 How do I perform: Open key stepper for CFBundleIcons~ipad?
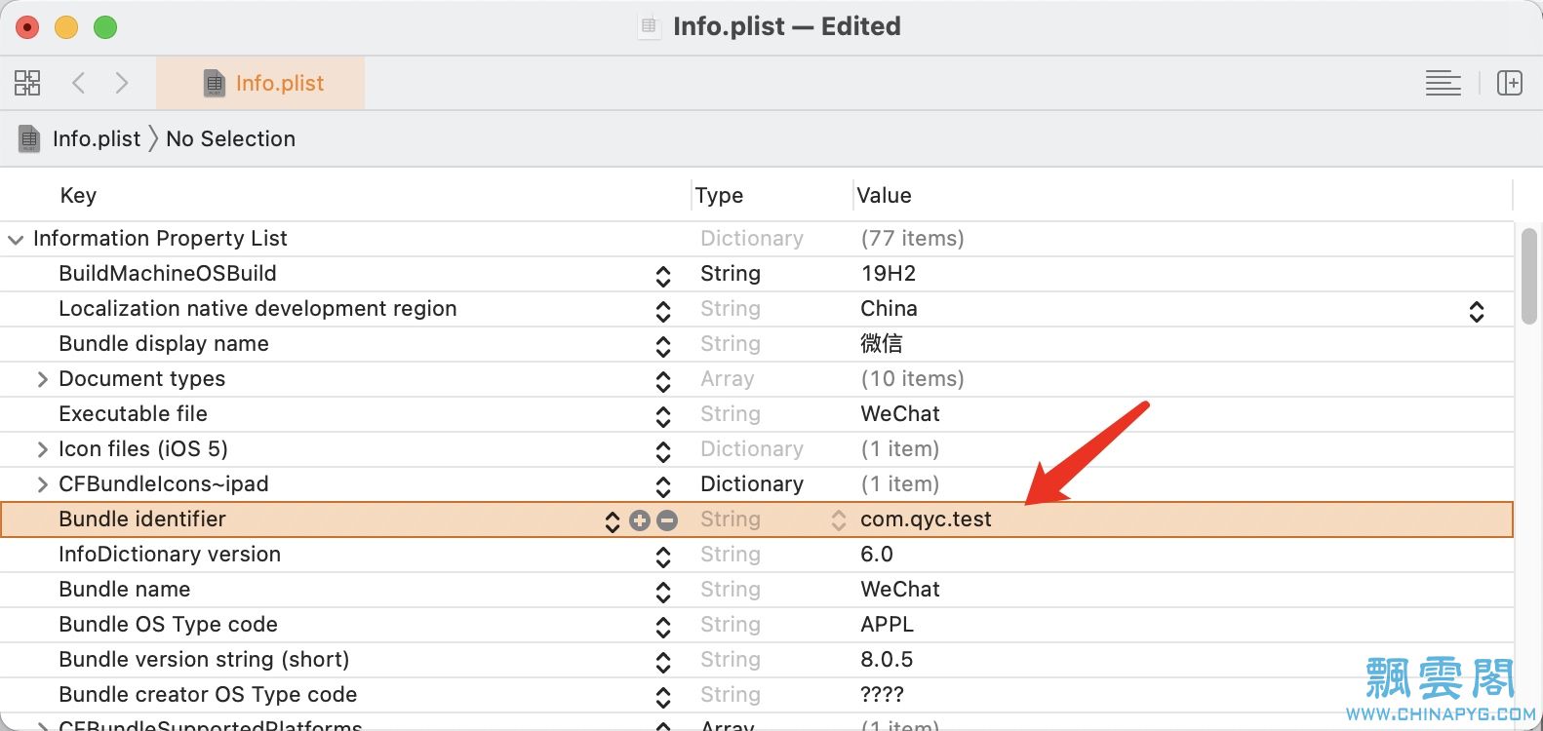pyautogui.click(x=663, y=487)
